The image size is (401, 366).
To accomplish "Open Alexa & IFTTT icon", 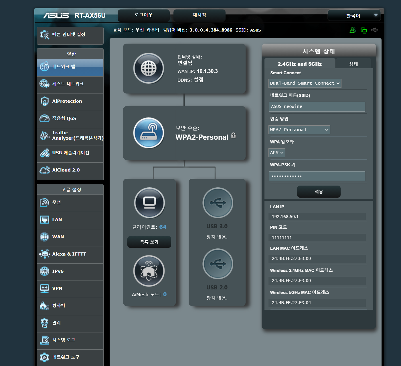I will [x=44, y=254].
